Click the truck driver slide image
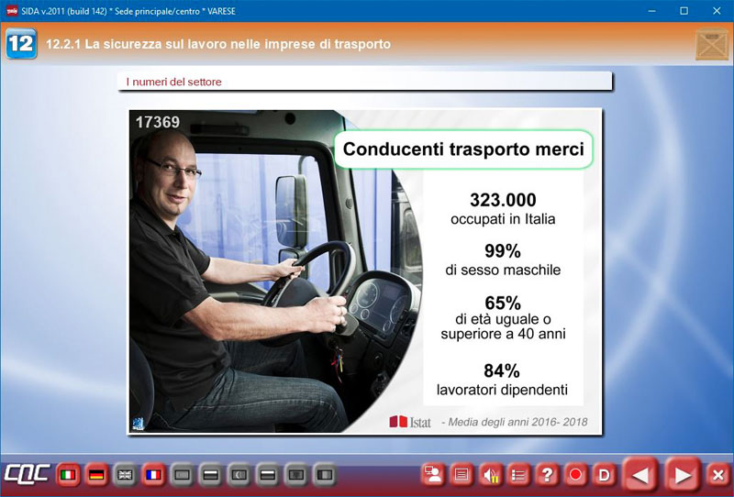 click(x=275, y=275)
